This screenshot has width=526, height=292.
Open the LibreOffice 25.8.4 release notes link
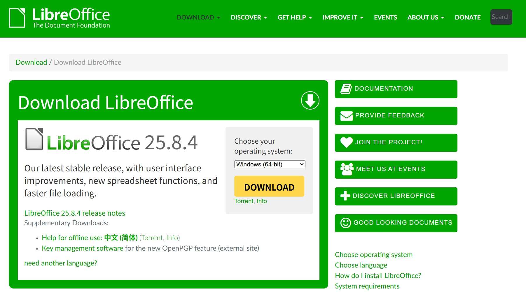click(75, 213)
